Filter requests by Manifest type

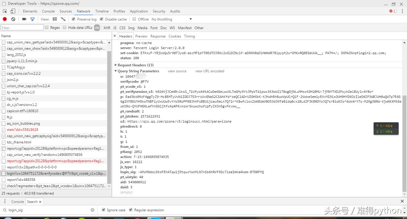point(185,28)
